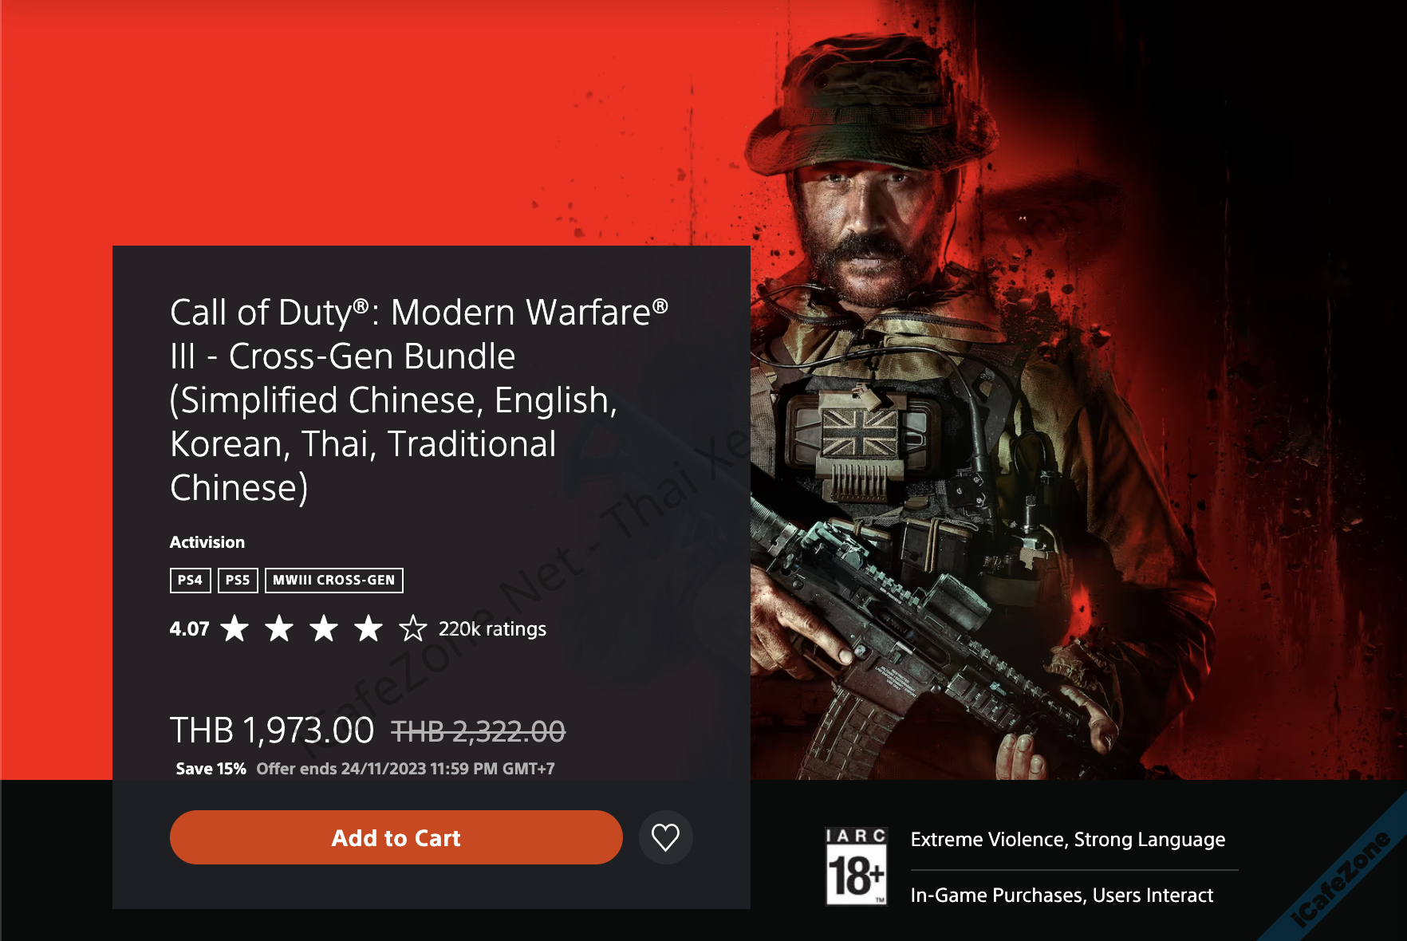The width and height of the screenshot is (1407, 941).
Task: Select the PS5 platform tag
Action: [x=238, y=580]
